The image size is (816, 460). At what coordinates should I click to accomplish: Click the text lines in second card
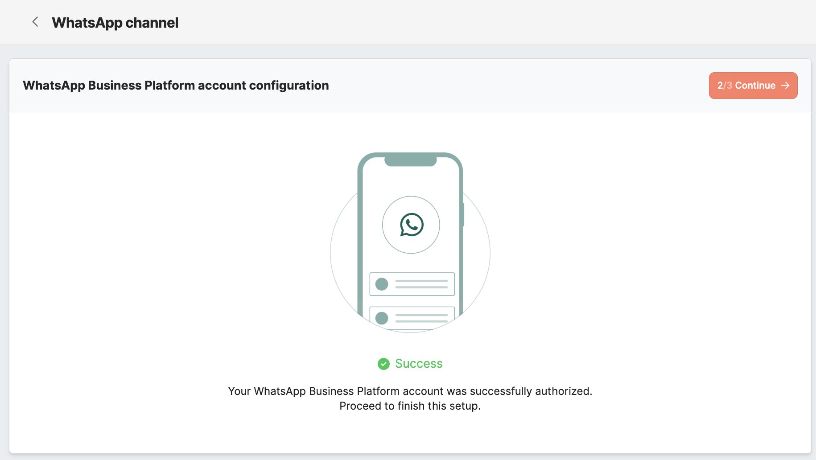click(421, 318)
